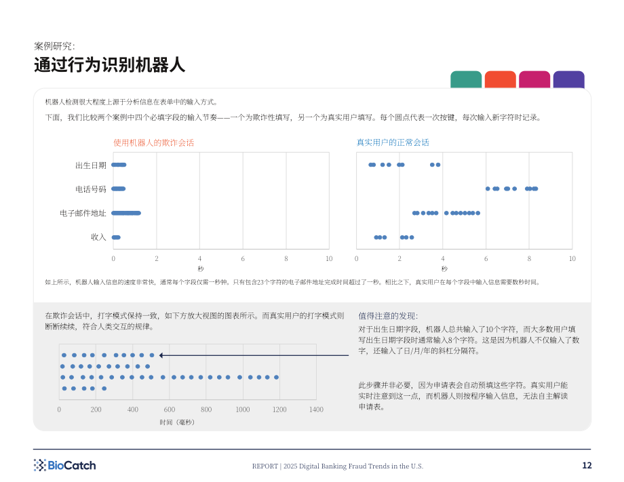Image resolution: width=624 pixels, height=482 pixels.
Task: Click the fraud chart email dot cluster
Action: 126,213
